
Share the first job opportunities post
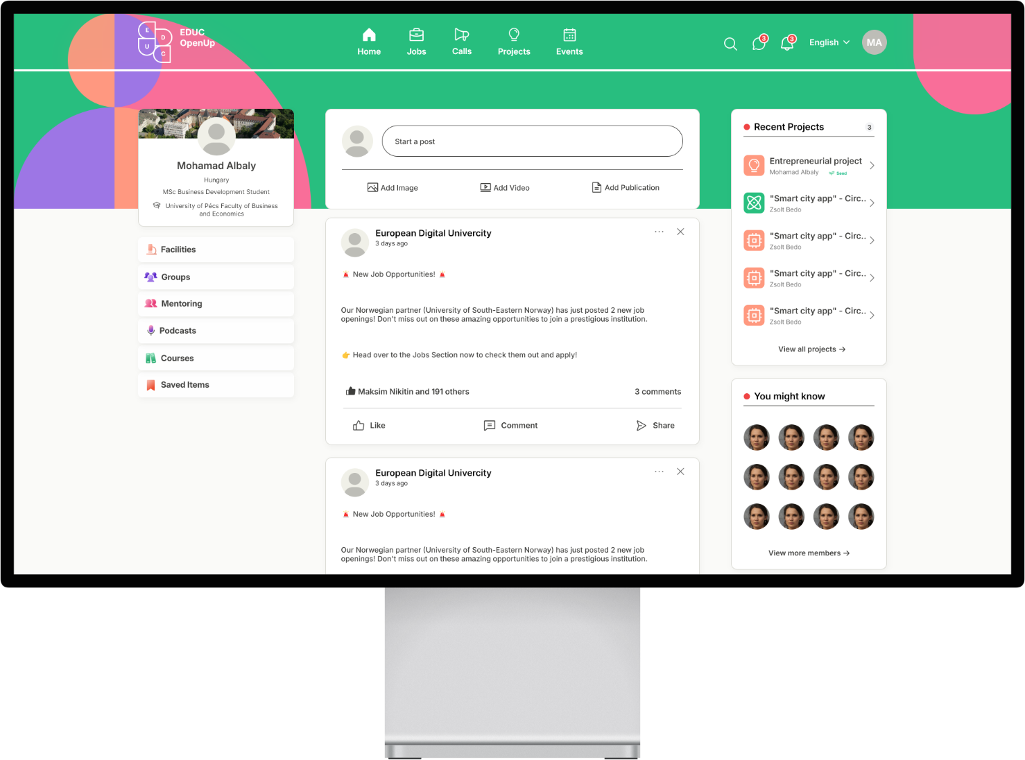(x=655, y=425)
